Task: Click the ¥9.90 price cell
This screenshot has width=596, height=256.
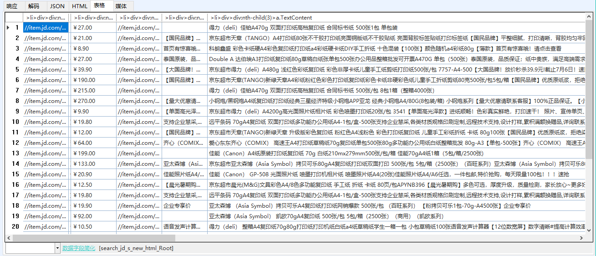Action: (x=93, y=112)
